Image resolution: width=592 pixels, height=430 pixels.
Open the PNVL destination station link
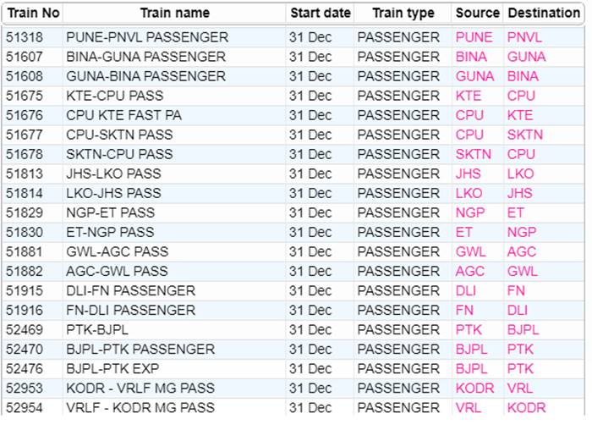(x=524, y=37)
